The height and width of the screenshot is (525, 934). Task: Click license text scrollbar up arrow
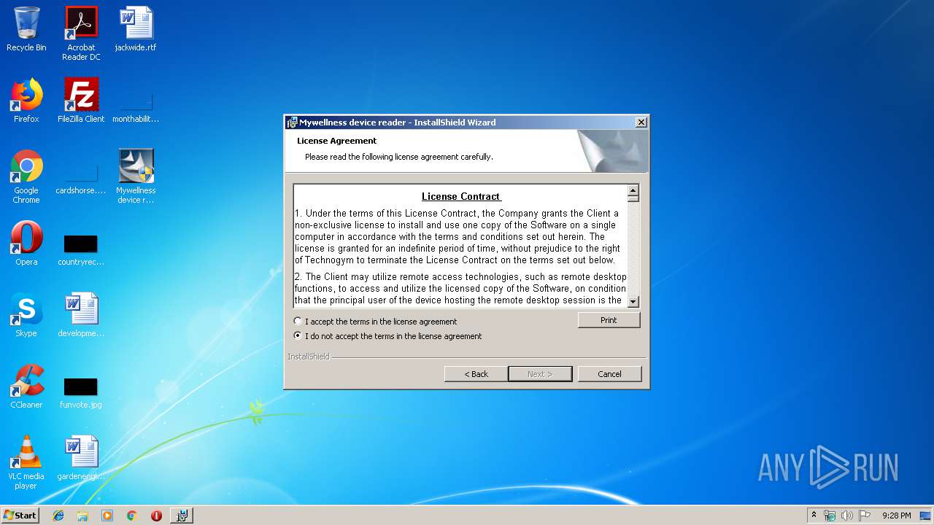633,190
